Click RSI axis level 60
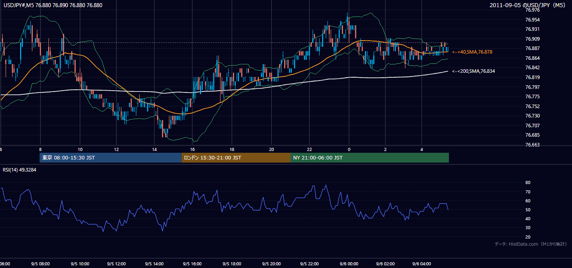The image size is (572, 268). pyautogui.click(x=528, y=201)
